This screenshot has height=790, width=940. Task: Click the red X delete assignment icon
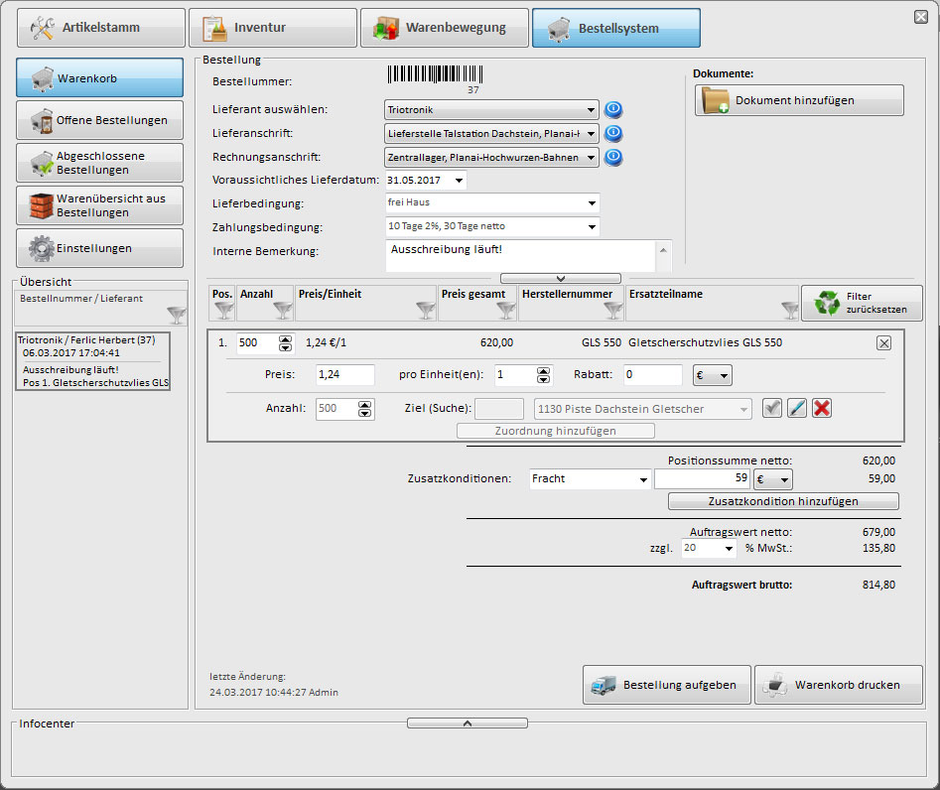tap(821, 408)
